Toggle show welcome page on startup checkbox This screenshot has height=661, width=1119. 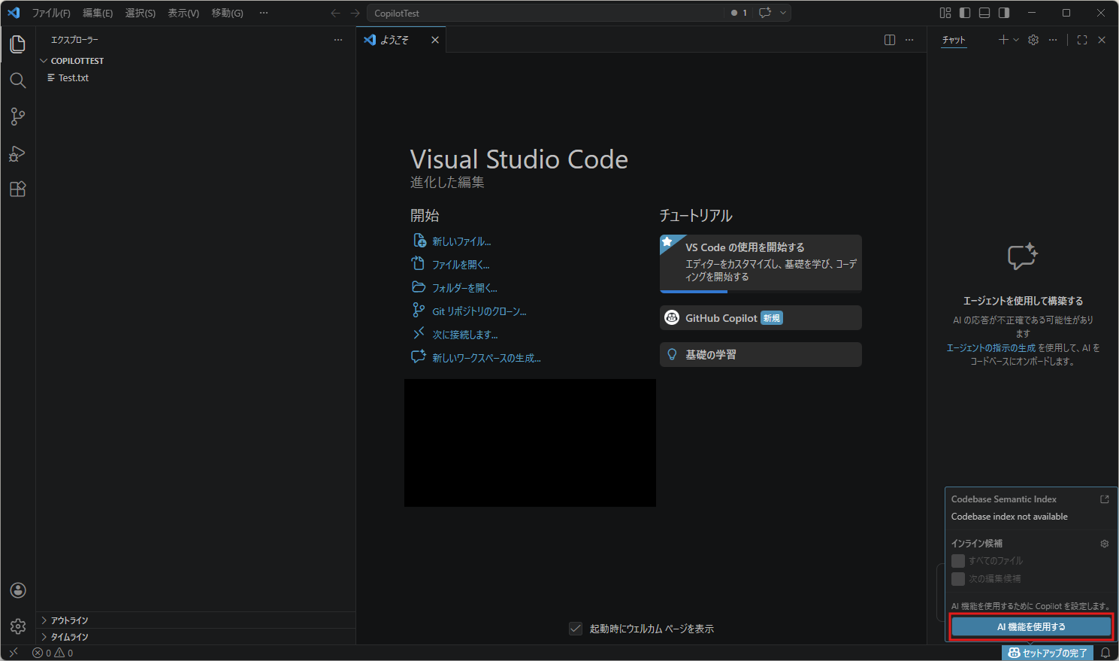576,629
